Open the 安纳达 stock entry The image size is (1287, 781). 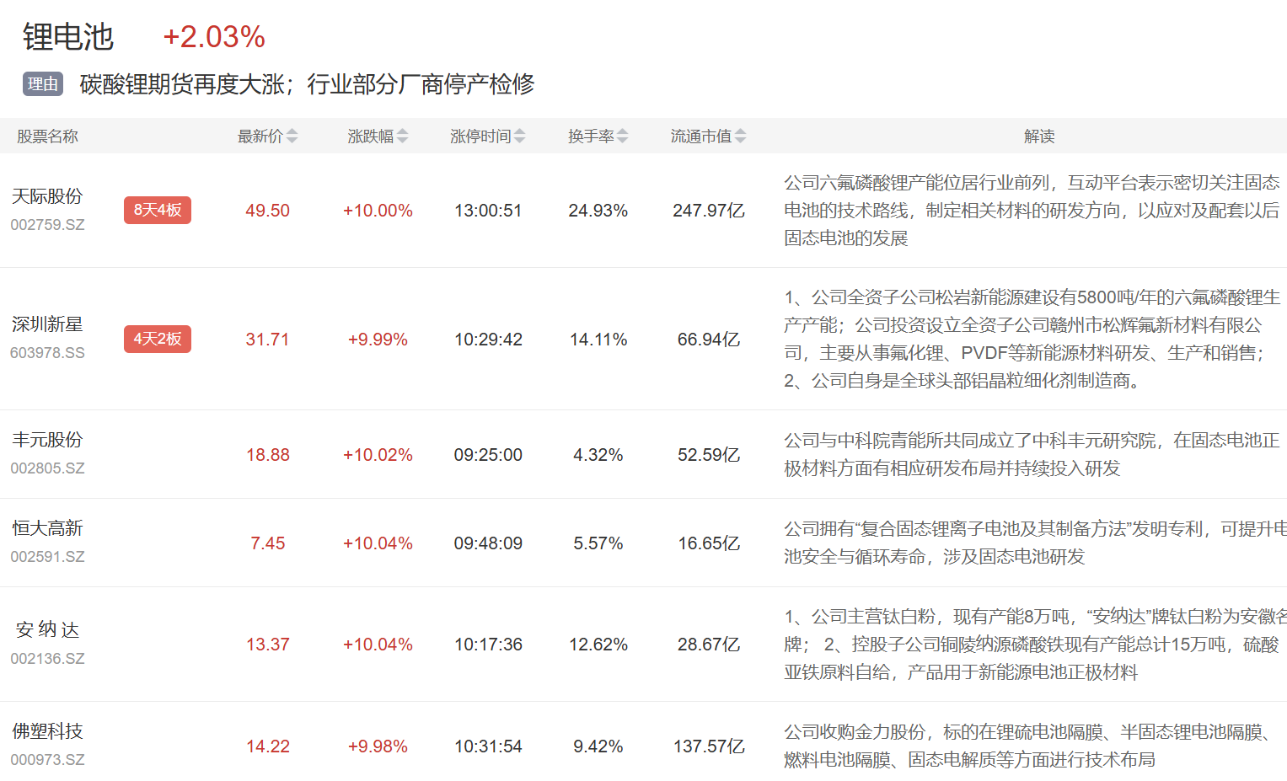pos(47,629)
